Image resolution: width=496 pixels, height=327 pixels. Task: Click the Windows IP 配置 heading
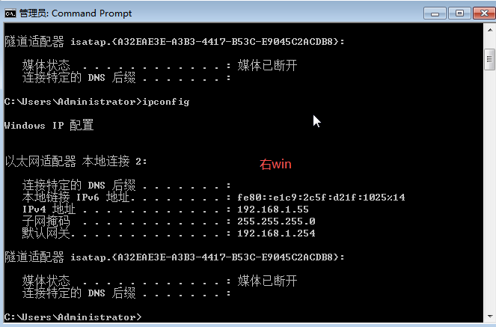(x=49, y=125)
